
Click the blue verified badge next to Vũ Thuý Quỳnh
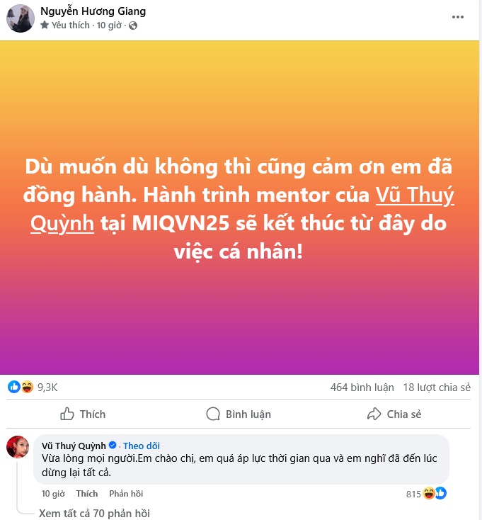tap(113, 445)
